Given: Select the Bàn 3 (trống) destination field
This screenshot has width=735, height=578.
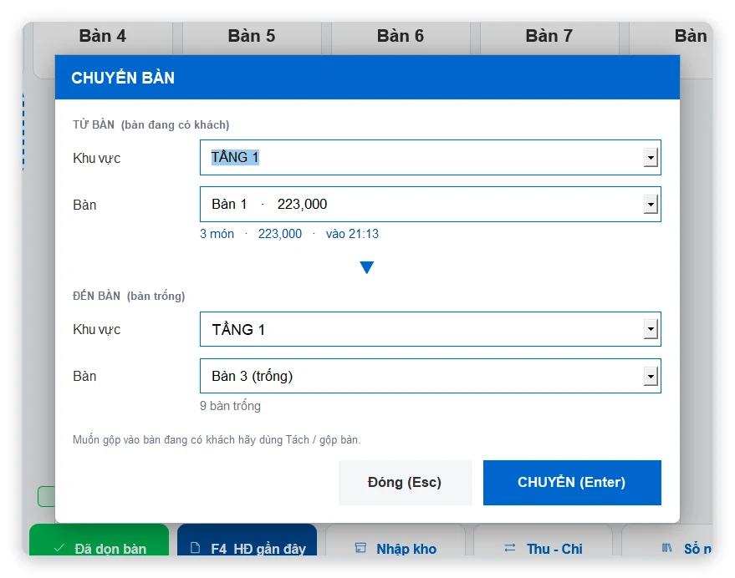Looking at the screenshot, I should click(x=431, y=376).
